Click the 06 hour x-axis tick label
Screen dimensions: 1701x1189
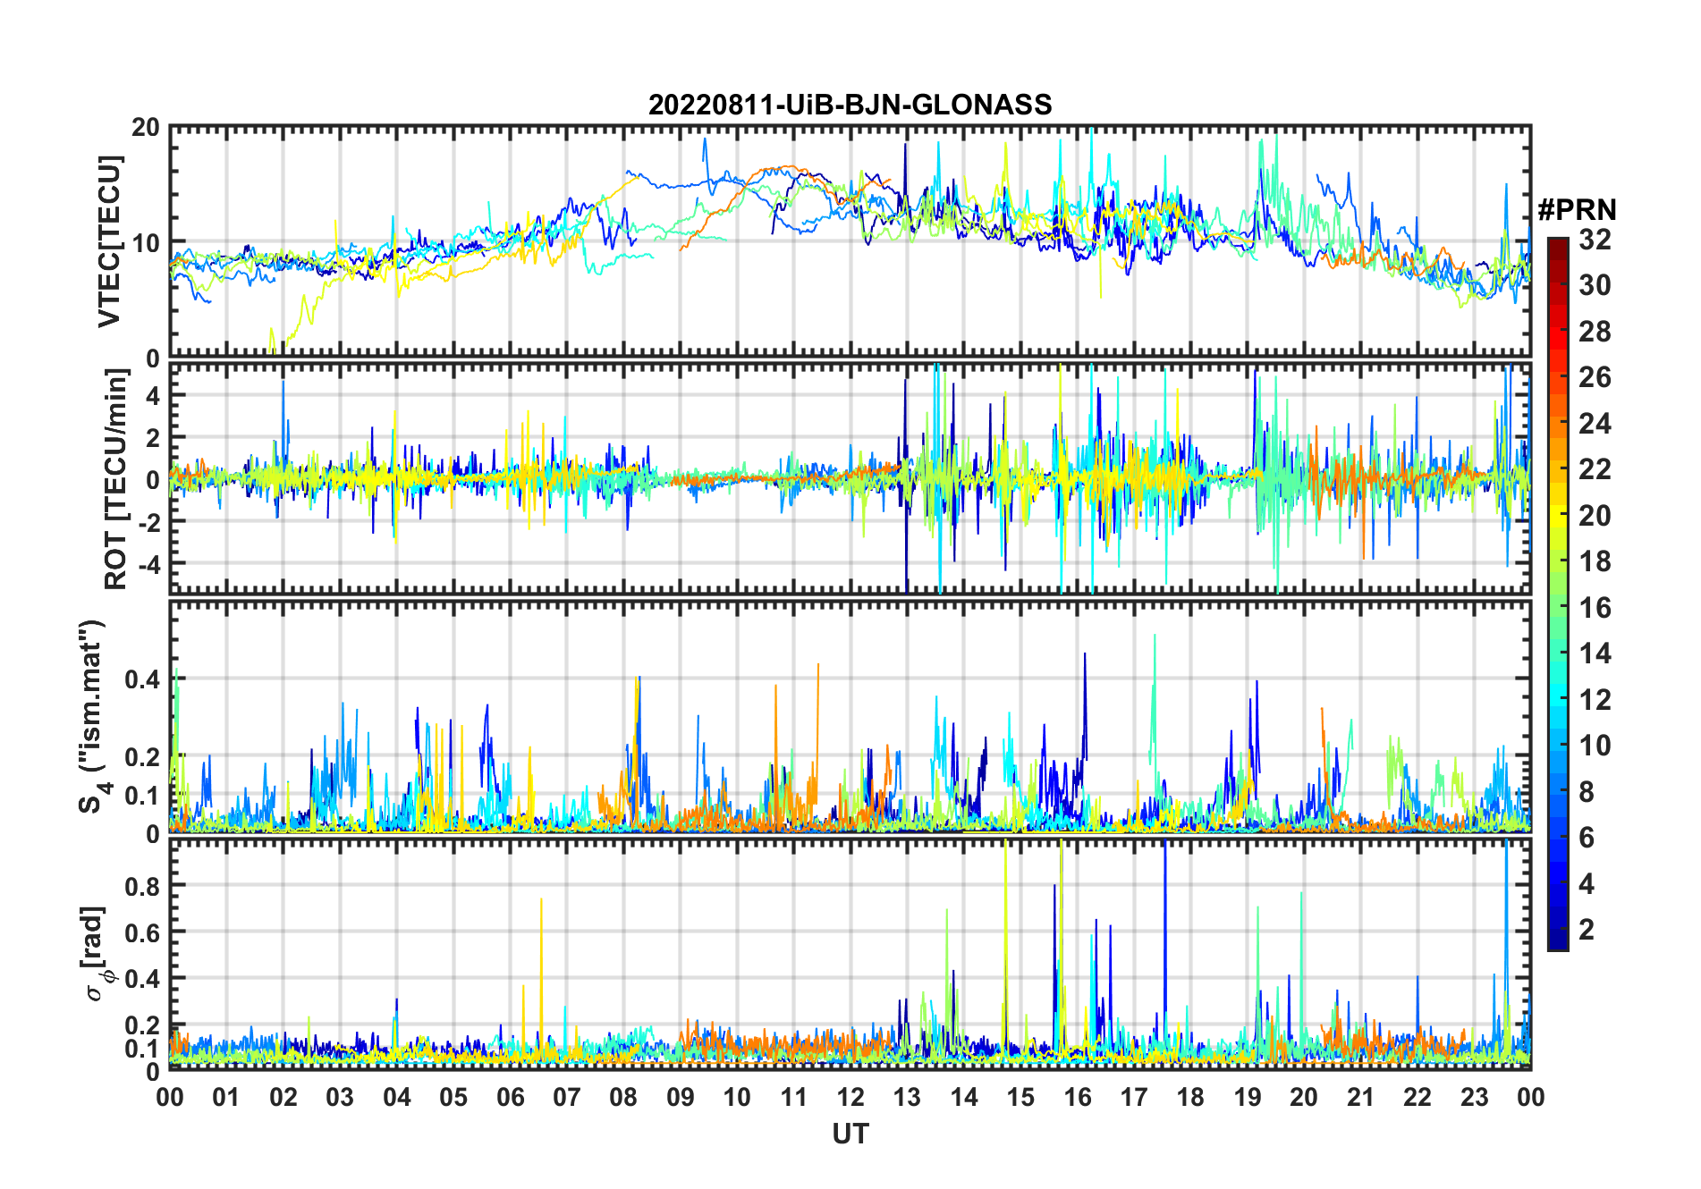[510, 1097]
